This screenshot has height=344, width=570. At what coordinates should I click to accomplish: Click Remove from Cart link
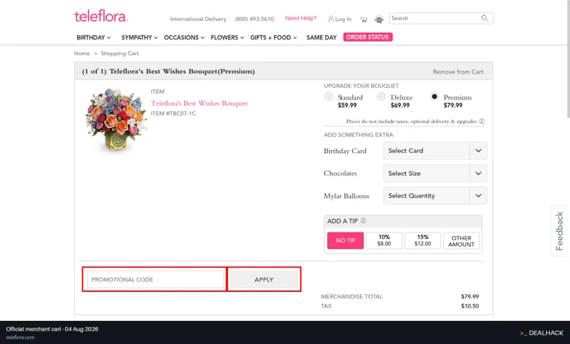tap(458, 72)
